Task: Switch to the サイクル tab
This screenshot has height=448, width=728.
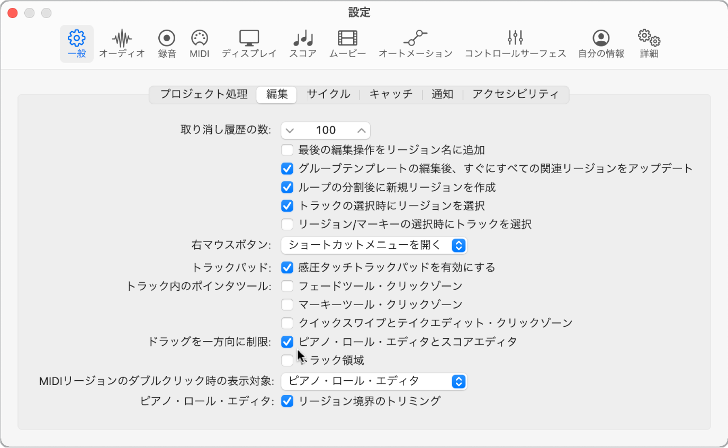Action: pyautogui.click(x=328, y=94)
